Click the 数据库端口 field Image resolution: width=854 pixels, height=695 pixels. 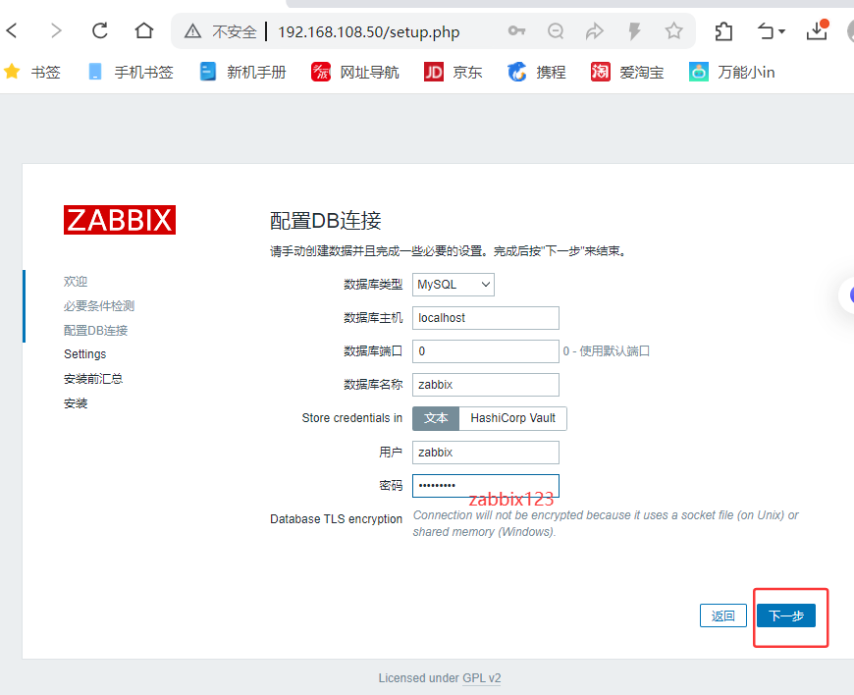tap(485, 351)
